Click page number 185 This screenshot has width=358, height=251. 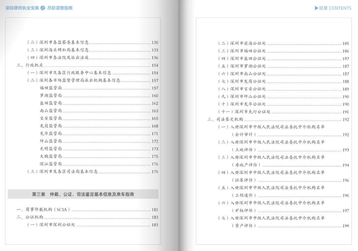[x=346, y=43]
